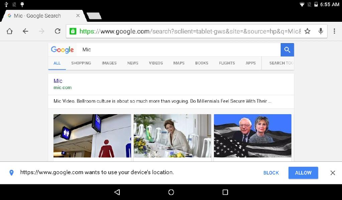Tap USB notification icon in status bar

[6, 4]
